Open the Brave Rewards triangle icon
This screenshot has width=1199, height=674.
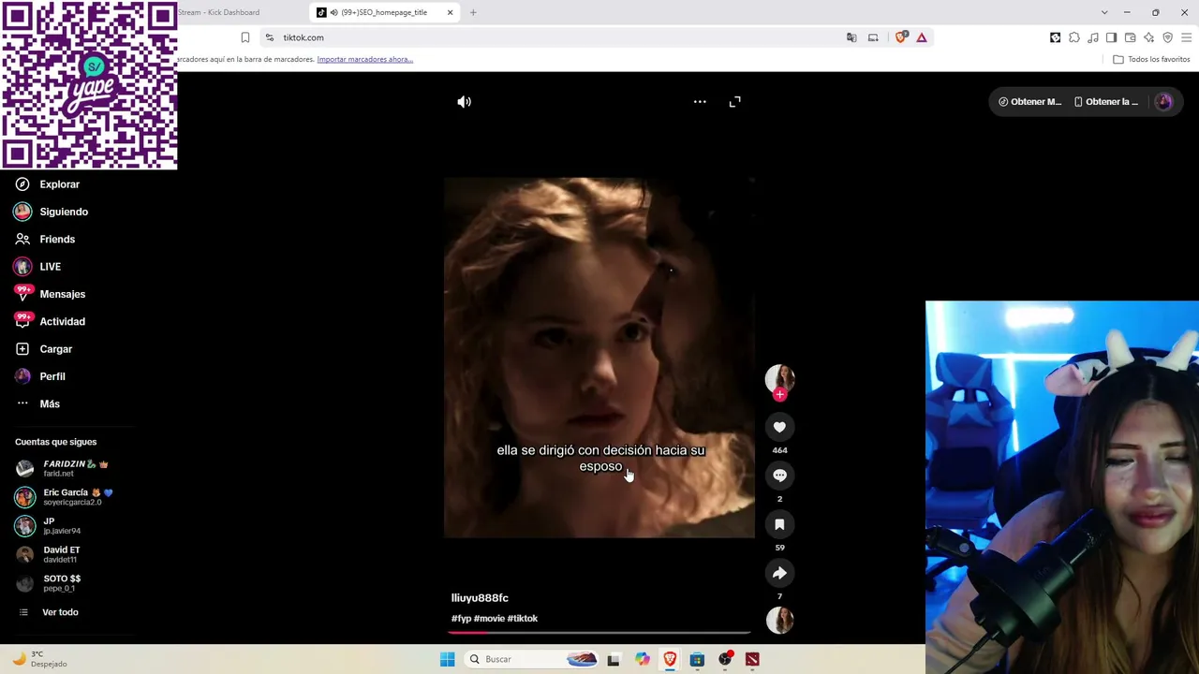922,37
